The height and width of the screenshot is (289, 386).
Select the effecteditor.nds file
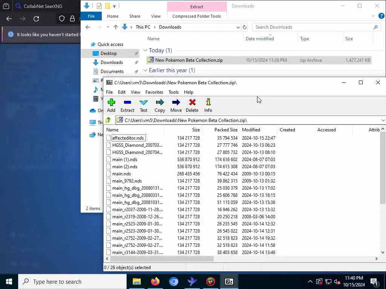128,138
